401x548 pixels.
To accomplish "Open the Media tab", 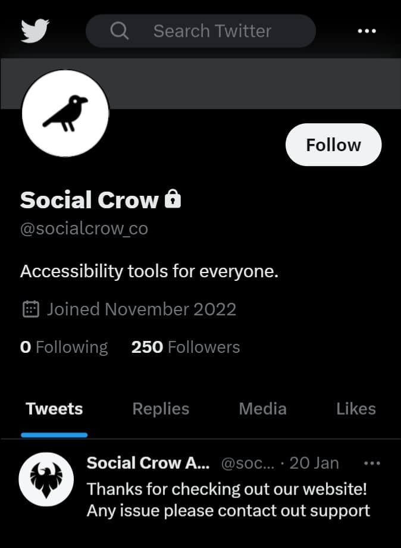I will coord(262,409).
